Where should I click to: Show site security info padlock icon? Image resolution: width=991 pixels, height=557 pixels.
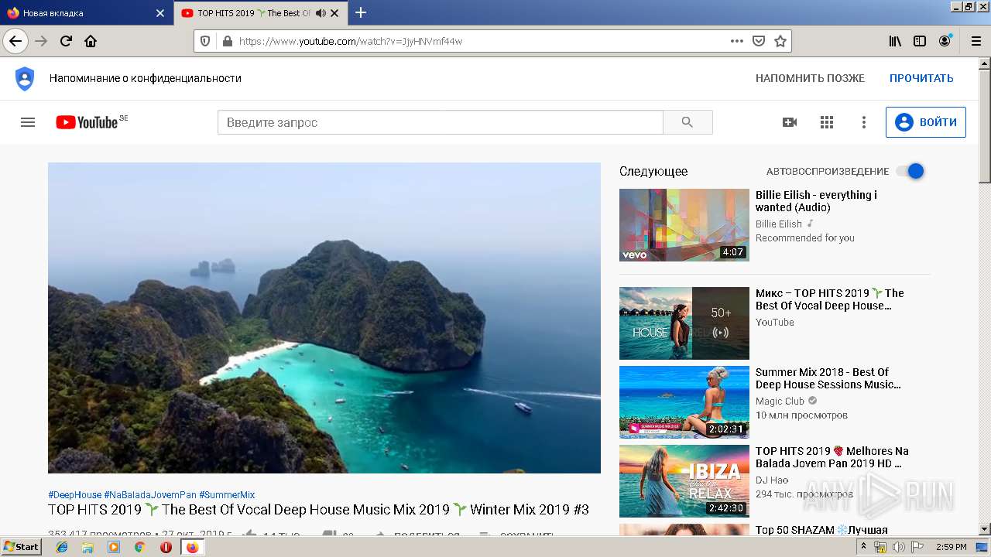[227, 41]
